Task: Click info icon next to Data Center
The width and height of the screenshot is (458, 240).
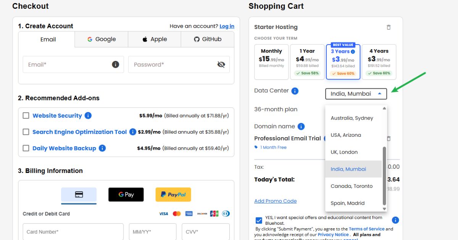Action: point(295,91)
